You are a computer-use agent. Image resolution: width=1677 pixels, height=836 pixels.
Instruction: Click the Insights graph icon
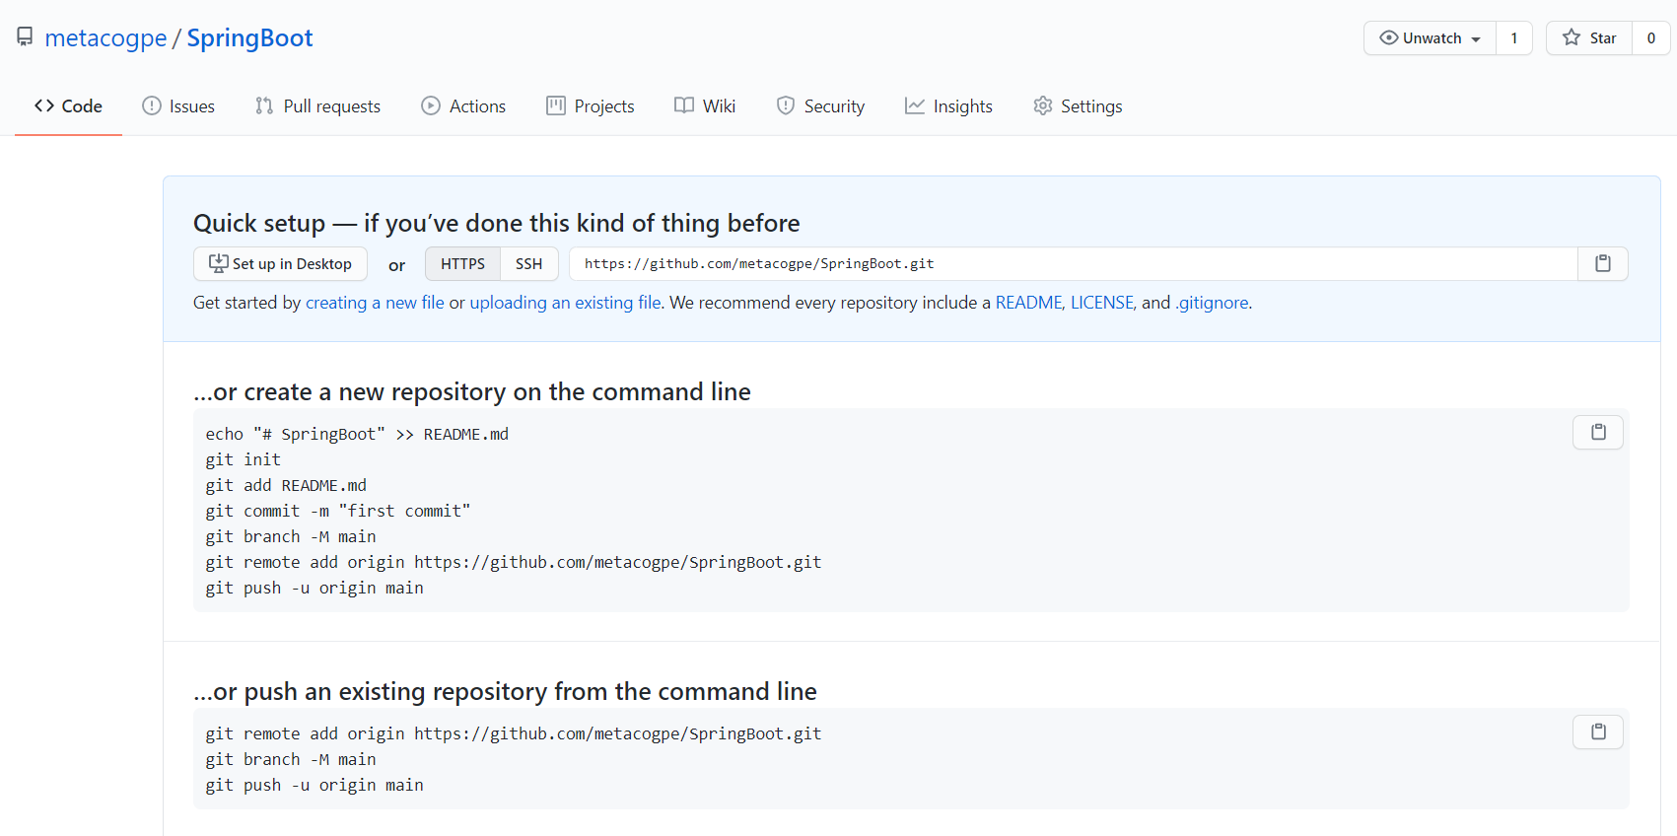915,105
